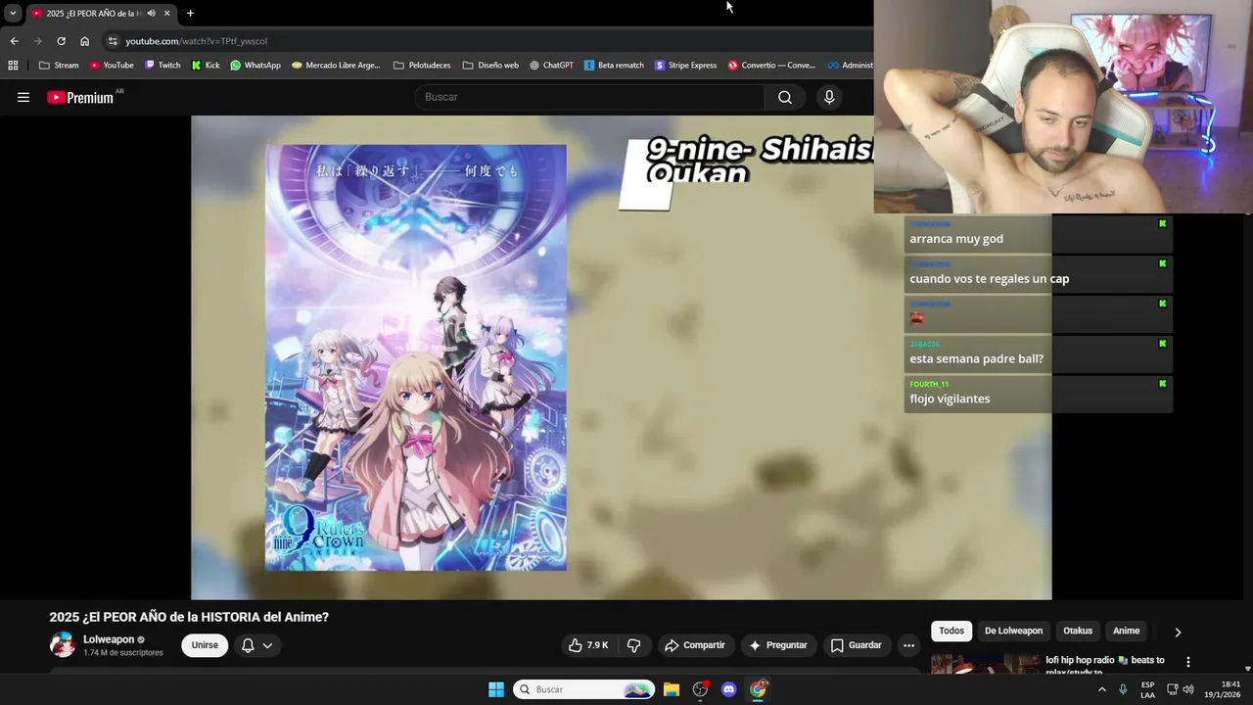1253x705 pixels.
Task: Dislike the video with thumbs down
Action: tap(633, 645)
